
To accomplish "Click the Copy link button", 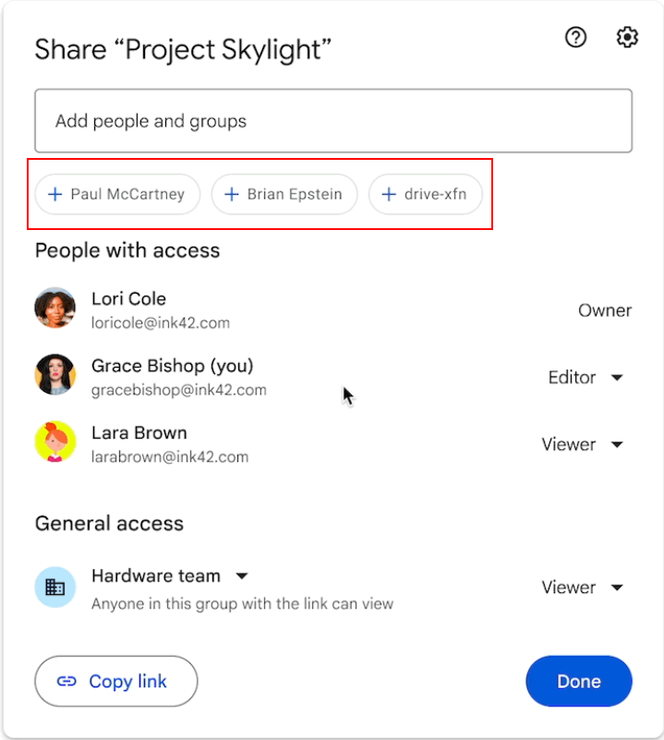I will click(x=116, y=681).
